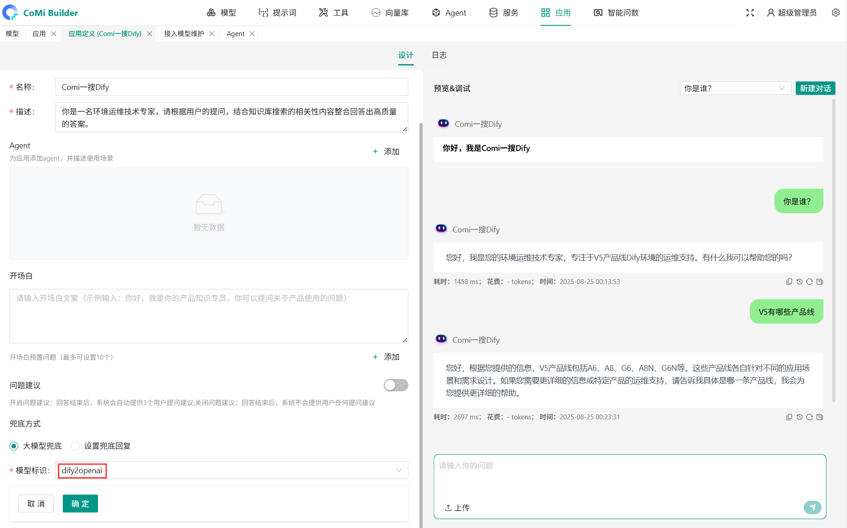The width and height of the screenshot is (847, 528).
Task: Switch to the 日志 tab
Action: (439, 55)
